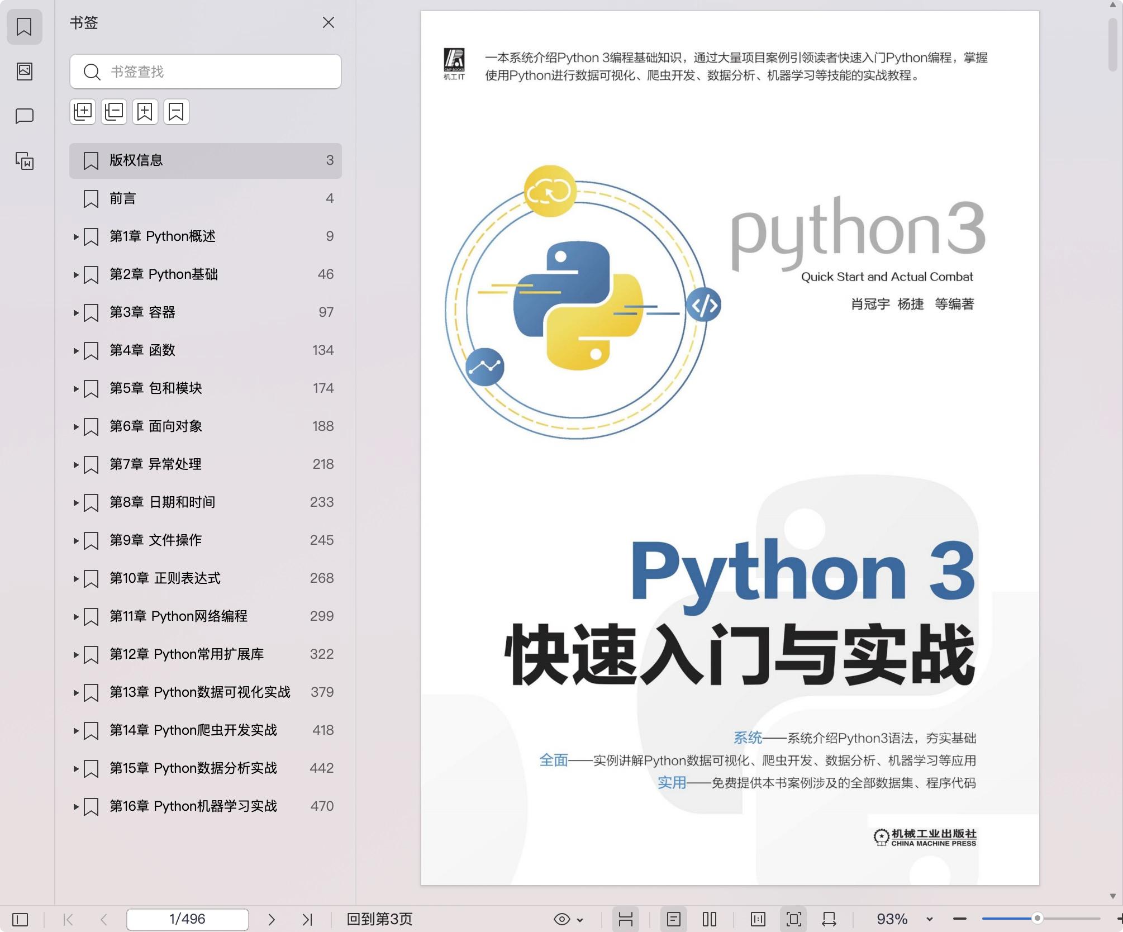Delete the bookmark icon
1123x932 pixels.
177,112
